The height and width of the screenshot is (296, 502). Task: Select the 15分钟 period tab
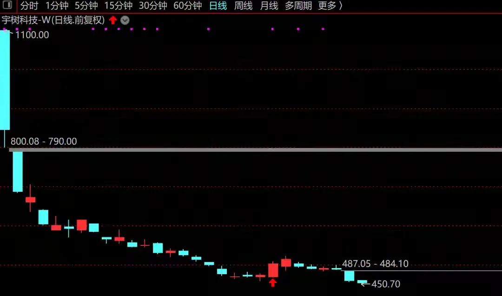click(118, 6)
